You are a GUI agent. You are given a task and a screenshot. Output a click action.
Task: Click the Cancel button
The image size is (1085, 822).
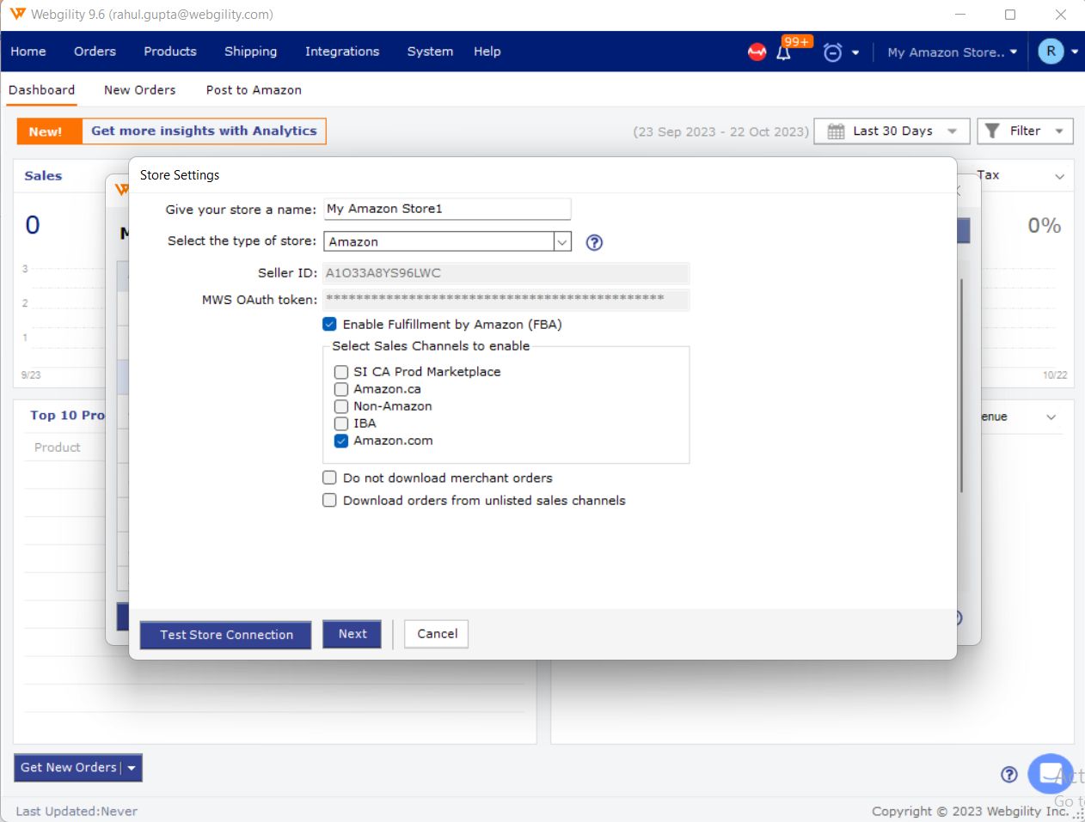[437, 634]
